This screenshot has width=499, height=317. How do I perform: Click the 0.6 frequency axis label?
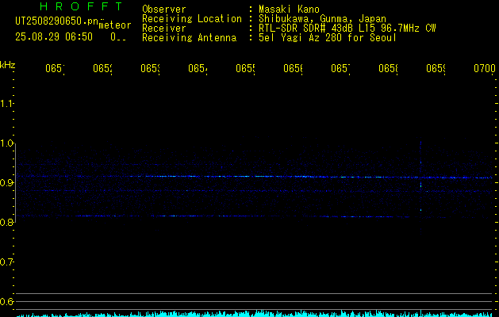(6, 301)
